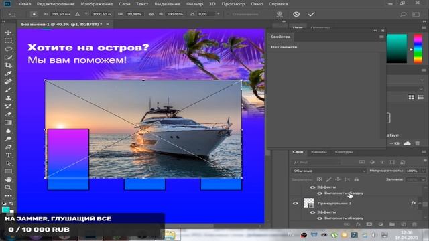Toggle lock transparent pixels
The image size is (429, 241).
pos(319,179)
